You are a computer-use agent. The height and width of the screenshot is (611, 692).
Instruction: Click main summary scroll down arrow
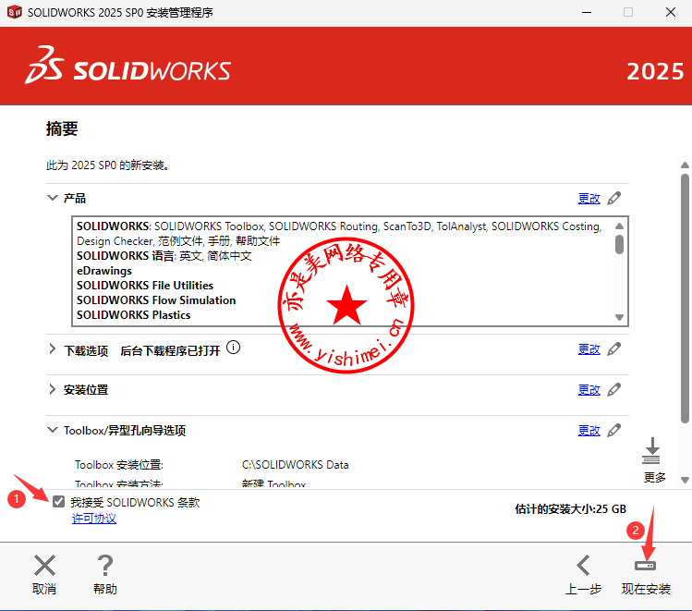tap(685, 480)
